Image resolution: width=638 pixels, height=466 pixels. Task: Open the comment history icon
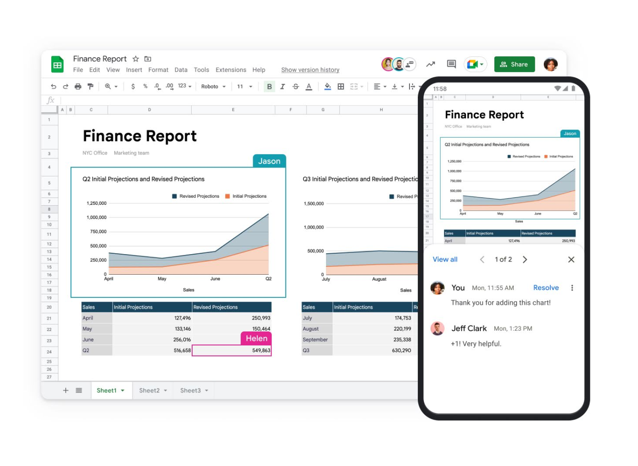[x=451, y=64]
